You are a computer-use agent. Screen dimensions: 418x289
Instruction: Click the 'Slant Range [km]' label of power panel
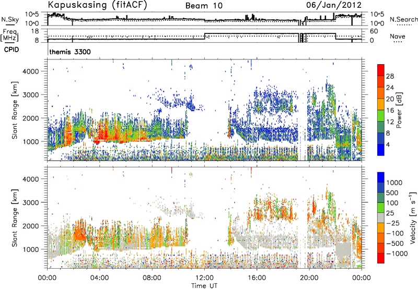(15, 110)
